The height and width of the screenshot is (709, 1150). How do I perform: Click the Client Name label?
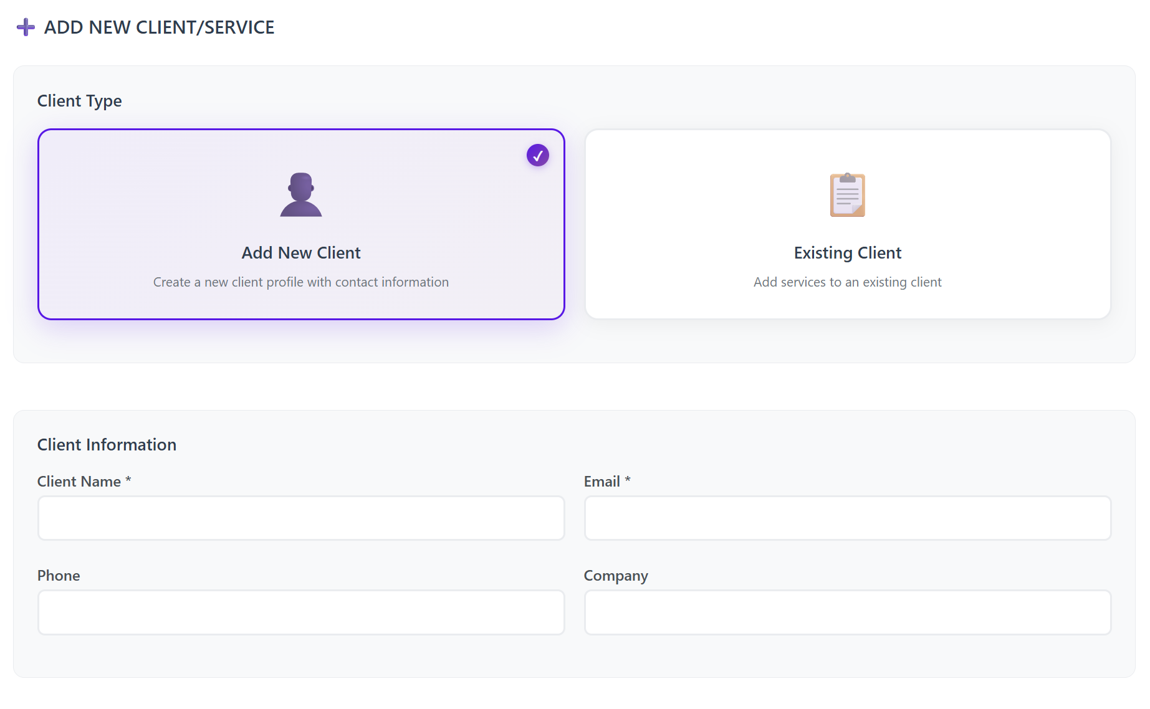79,482
